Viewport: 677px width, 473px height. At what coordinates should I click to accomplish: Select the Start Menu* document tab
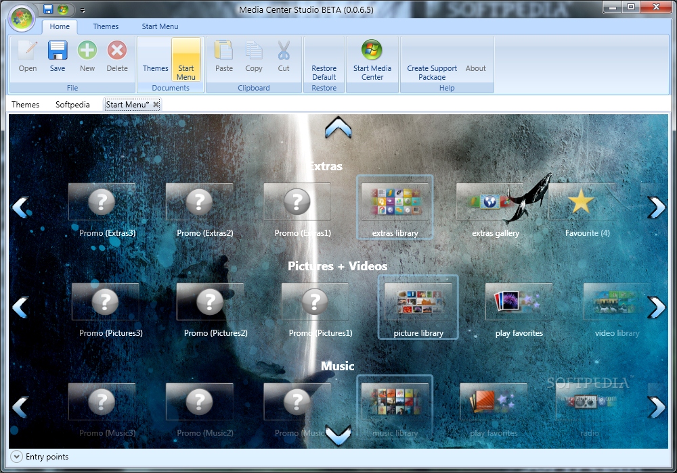tap(127, 105)
